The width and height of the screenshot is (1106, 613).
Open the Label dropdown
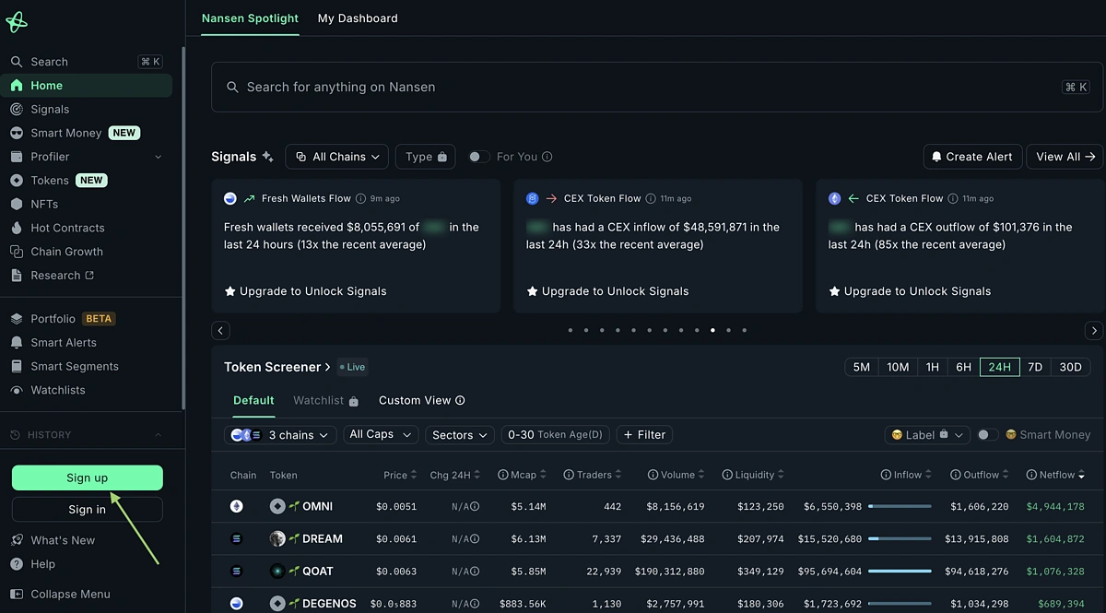click(927, 434)
